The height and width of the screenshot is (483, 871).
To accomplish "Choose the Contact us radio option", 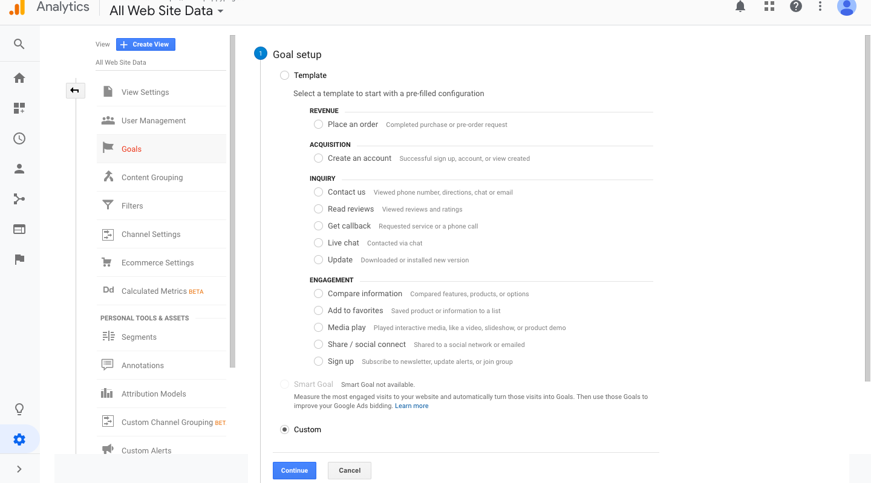I will pos(318,192).
